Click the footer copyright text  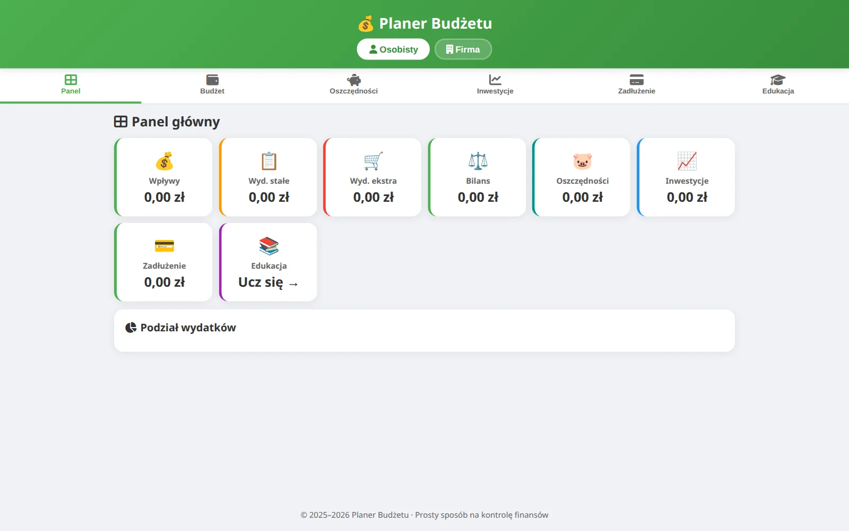pyautogui.click(x=424, y=515)
